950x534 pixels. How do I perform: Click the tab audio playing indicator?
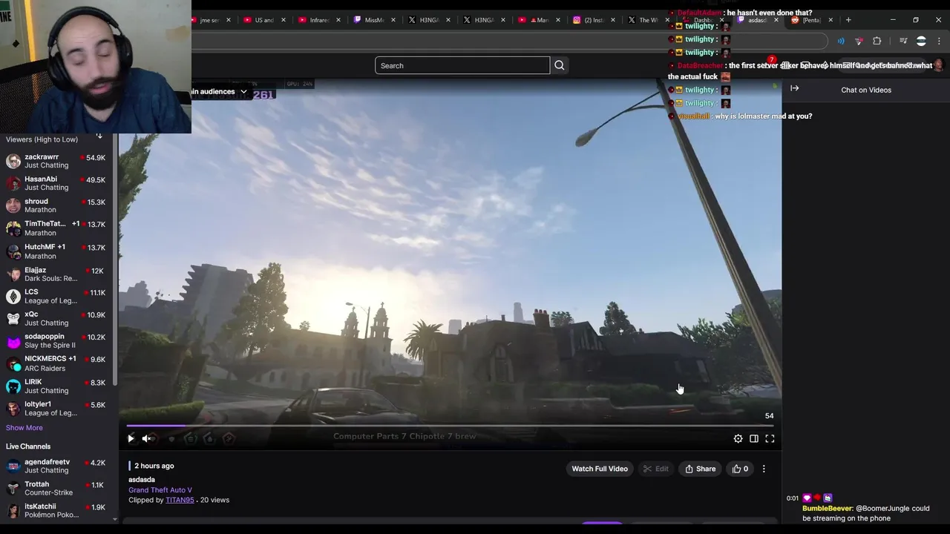[x=841, y=42]
